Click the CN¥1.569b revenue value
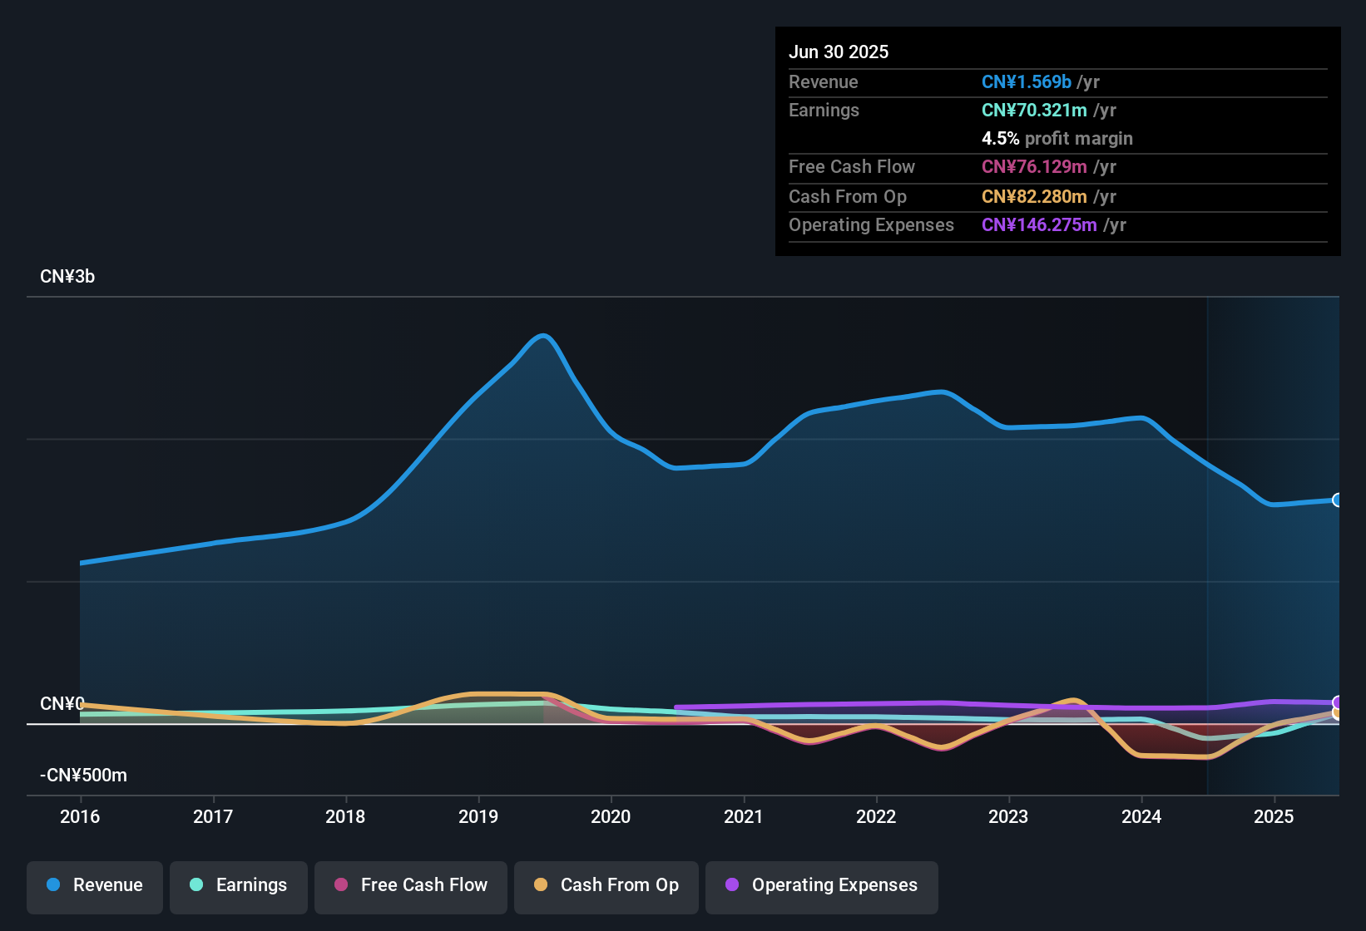The height and width of the screenshot is (931, 1366). coord(1027,81)
